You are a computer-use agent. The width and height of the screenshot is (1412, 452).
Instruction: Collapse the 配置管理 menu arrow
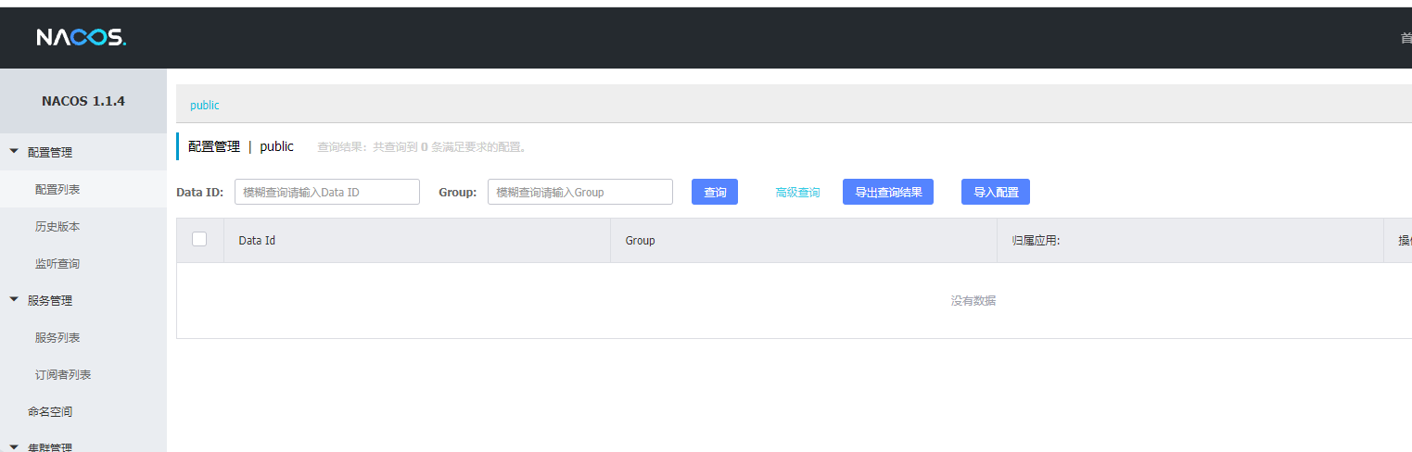click(x=14, y=151)
